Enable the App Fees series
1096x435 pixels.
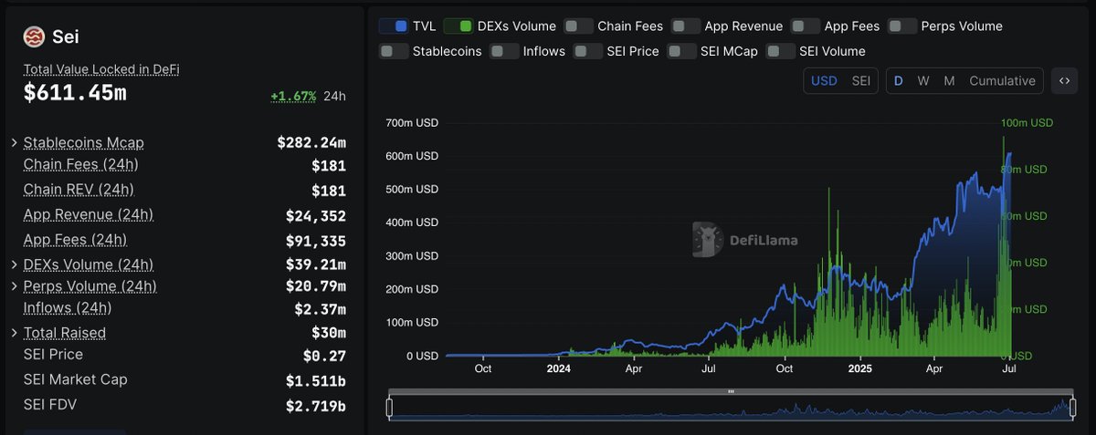806,26
